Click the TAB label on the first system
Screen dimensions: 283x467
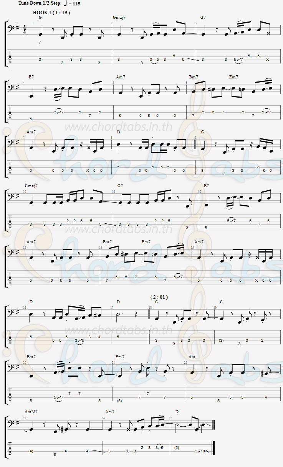10,57
